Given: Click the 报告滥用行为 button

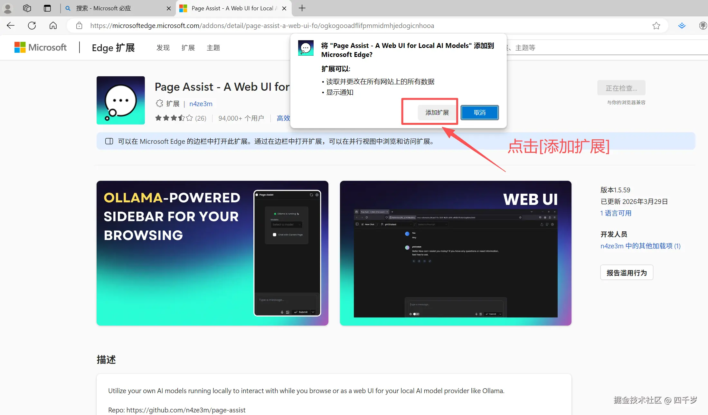Looking at the screenshot, I should tap(626, 273).
